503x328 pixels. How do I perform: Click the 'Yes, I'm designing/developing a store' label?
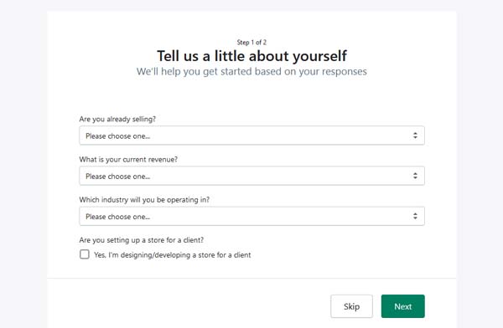tap(172, 255)
